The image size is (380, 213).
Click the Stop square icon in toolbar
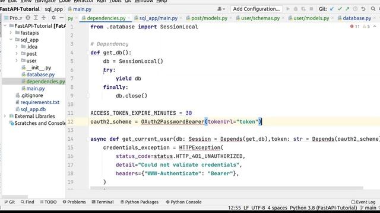pos(311,9)
